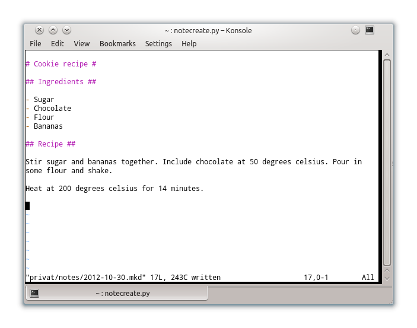Image resolution: width=417 pixels, height=328 pixels.
Task: Click the upper arrow at the scrollbar's bottom end
Action: pos(387,271)
